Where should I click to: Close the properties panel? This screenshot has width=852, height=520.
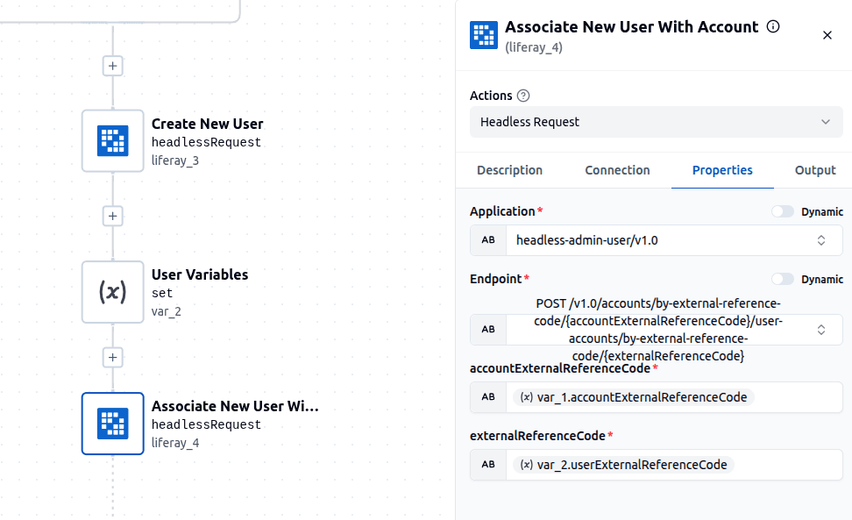(x=827, y=35)
